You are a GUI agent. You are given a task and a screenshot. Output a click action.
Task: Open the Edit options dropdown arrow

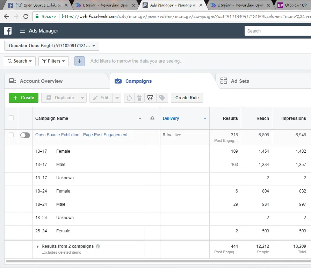(x=117, y=98)
